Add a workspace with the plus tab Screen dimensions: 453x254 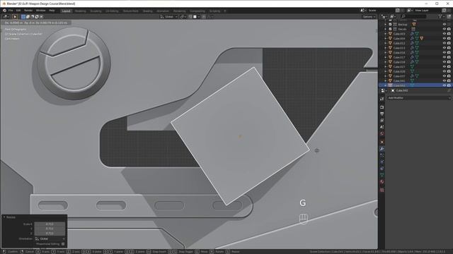point(225,11)
